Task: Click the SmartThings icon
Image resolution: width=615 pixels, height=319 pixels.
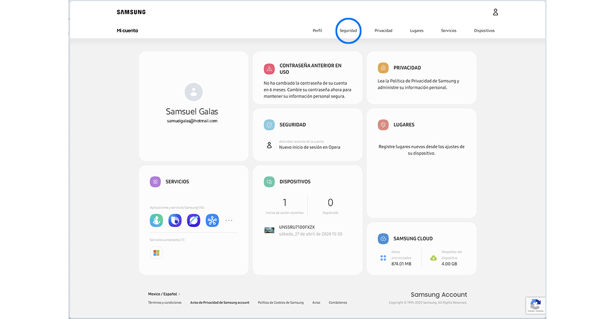Action: point(212,220)
